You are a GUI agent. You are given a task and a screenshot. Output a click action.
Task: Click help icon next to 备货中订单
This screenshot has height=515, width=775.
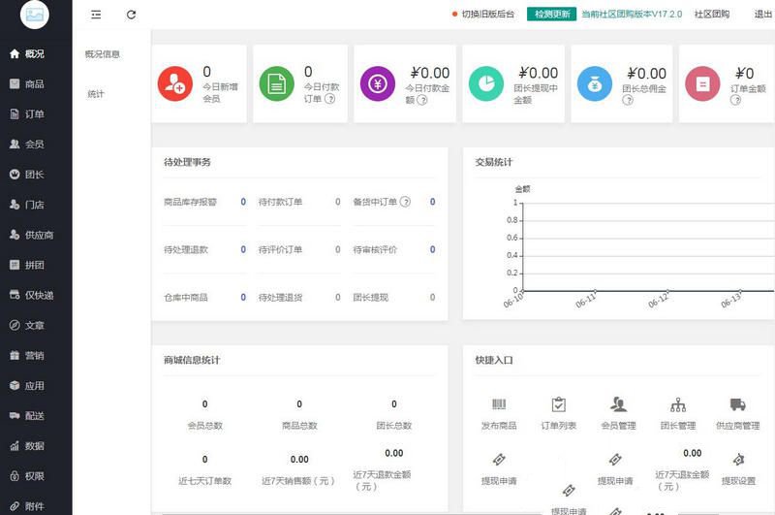tap(405, 202)
